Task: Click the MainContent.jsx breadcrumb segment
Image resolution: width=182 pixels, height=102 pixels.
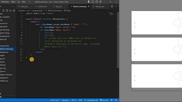Action: point(53,11)
